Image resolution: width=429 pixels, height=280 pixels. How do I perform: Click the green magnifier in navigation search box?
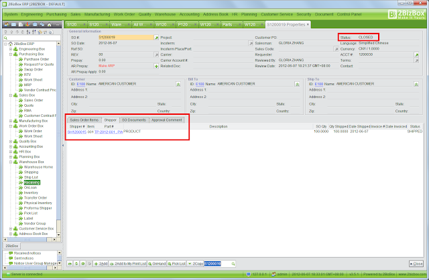point(5,38)
